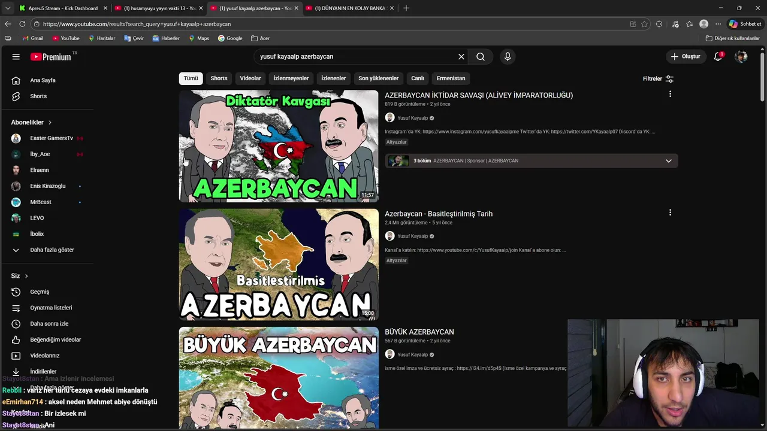767x431 pixels.
Task: Select the Shorts filter chip
Action: pos(219,78)
